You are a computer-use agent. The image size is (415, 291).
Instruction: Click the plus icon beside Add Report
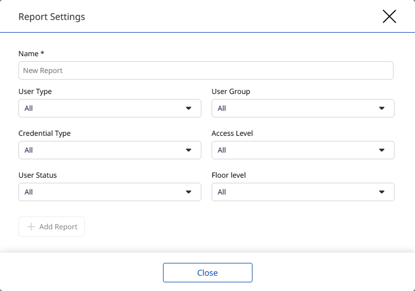pos(31,227)
